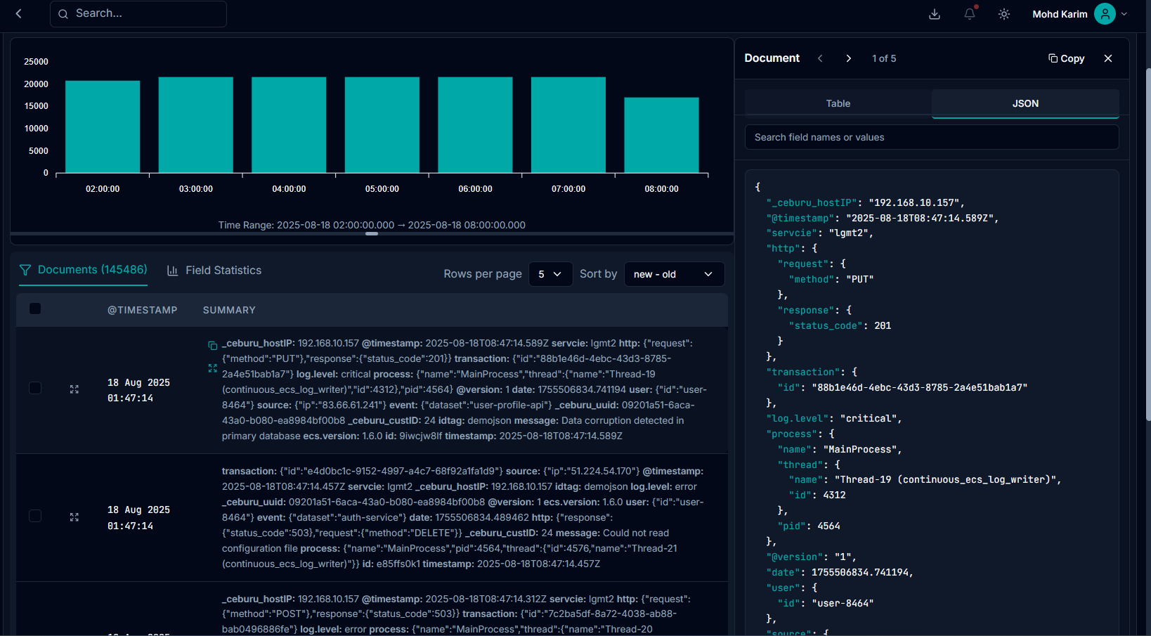
Task: Click the 02:00:00 histogram bar
Action: tap(103, 126)
